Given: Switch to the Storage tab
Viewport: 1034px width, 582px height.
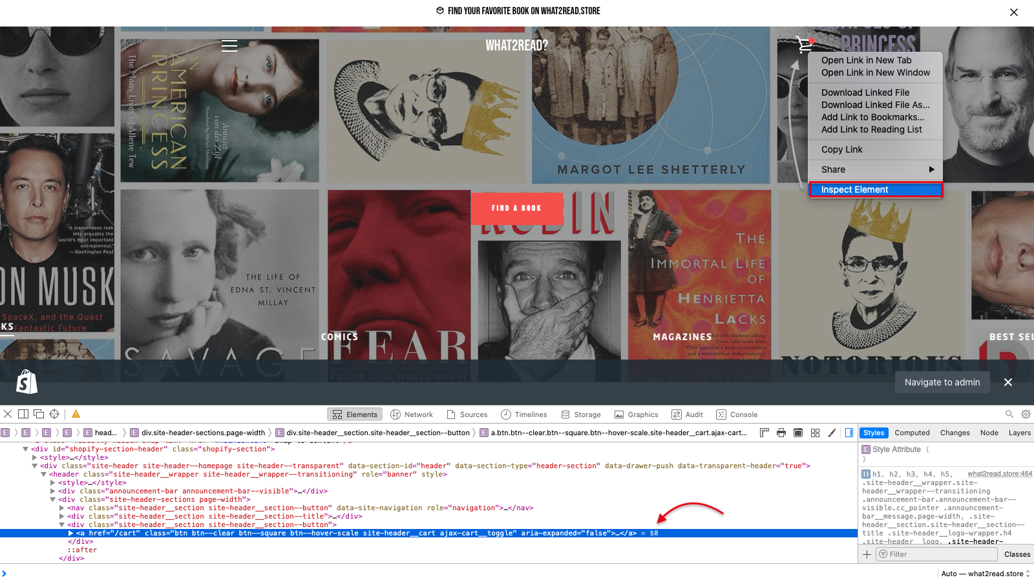Looking at the screenshot, I should (x=581, y=415).
